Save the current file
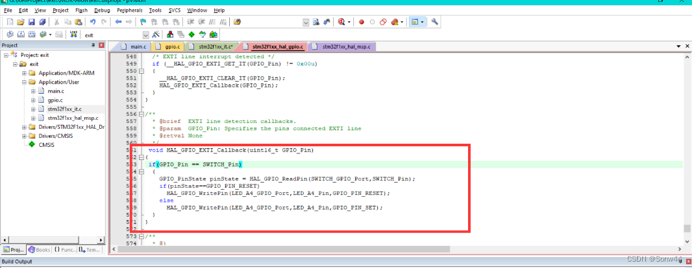Viewport: 692px width, 268px height. click(31, 21)
